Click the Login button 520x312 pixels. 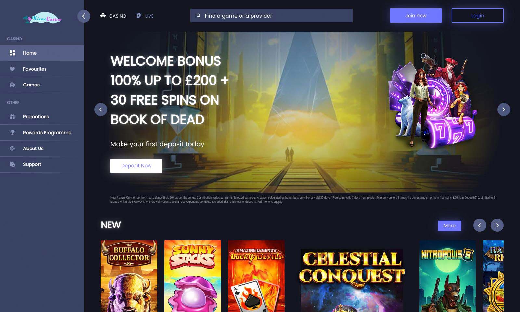click(477, 16)
